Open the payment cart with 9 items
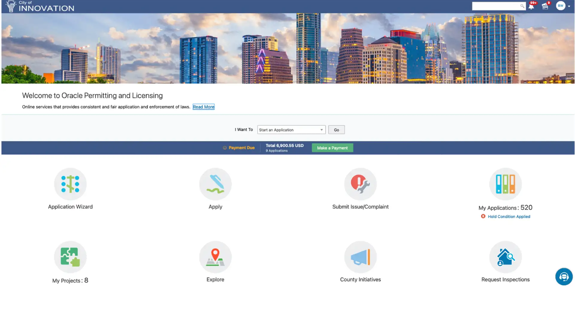Viewport: 575px width, 323px height. pos(545,6)
